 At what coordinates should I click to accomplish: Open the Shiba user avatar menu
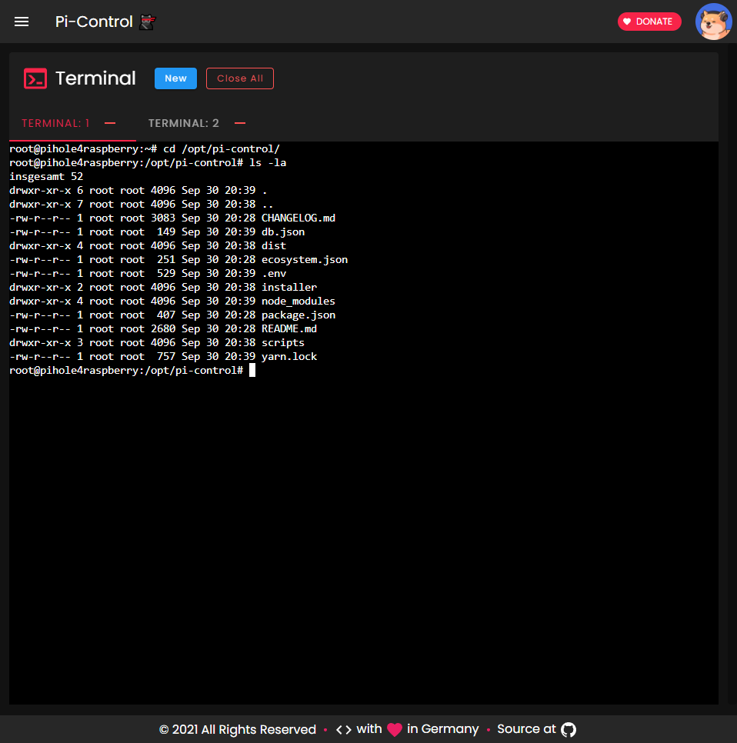pos(713,22)
